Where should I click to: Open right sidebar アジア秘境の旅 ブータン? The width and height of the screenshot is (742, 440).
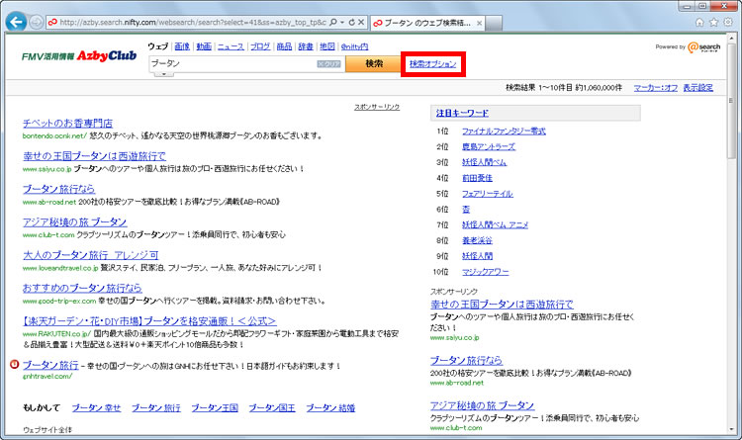pos(482,405)
